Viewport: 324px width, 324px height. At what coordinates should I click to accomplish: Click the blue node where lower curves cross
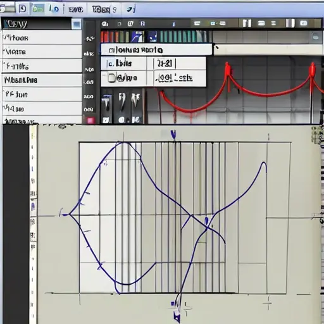pos(206,221)
